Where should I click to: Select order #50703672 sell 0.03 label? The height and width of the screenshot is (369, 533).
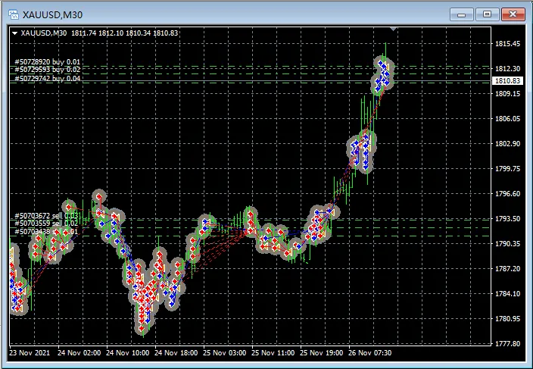45,216
